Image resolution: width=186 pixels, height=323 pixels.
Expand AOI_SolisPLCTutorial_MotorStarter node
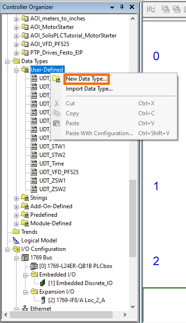[16, 36]
